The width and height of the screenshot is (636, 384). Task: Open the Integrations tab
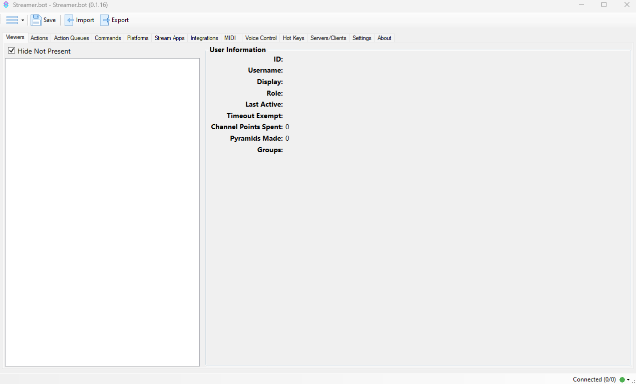[x=204, y=38]
